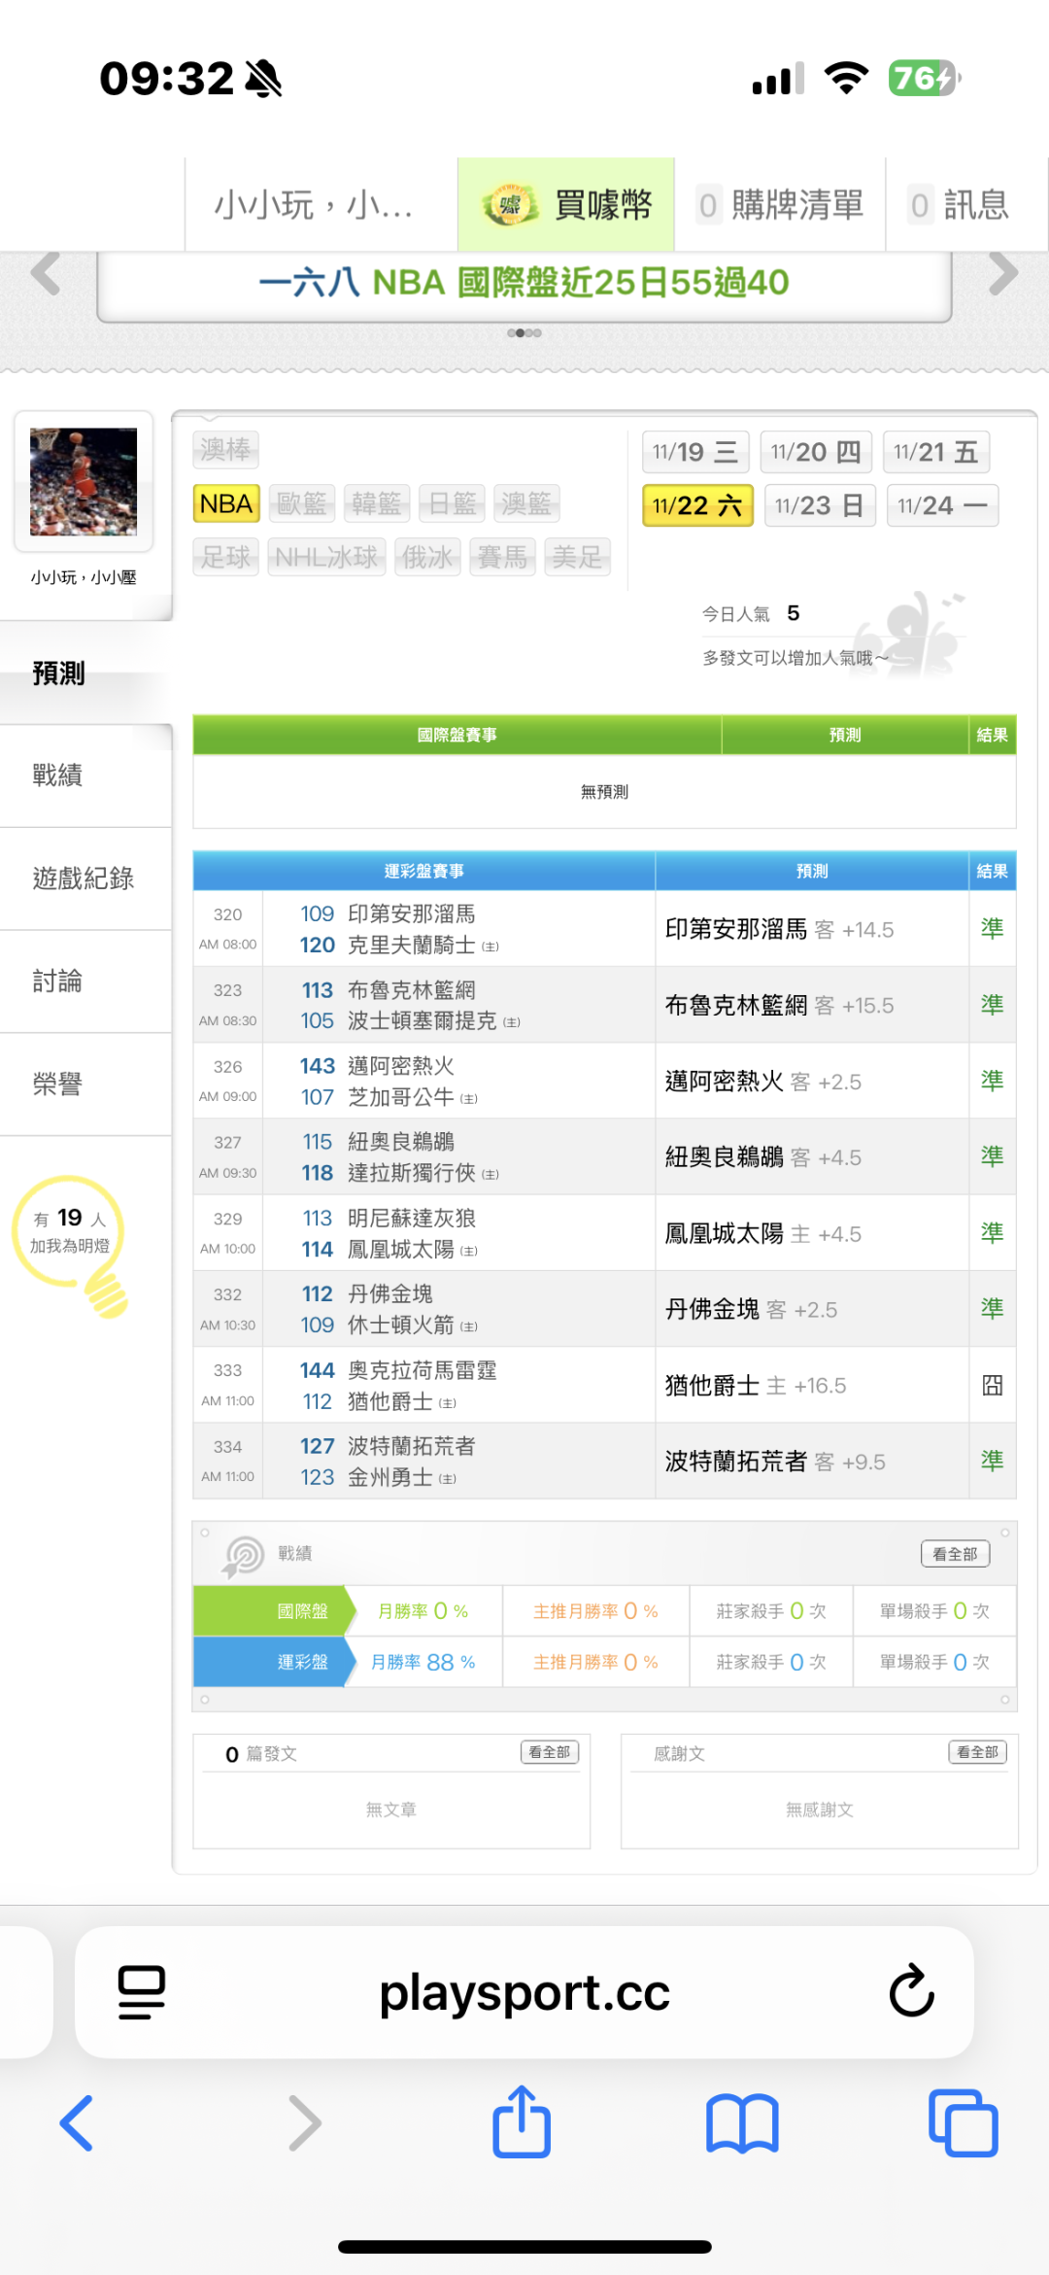Image resolution: width=1049 pixels, height=2275 pixels.
Task: Open the 遊戲紀錄 sidebar tab
Action: [x=84, y=879]
